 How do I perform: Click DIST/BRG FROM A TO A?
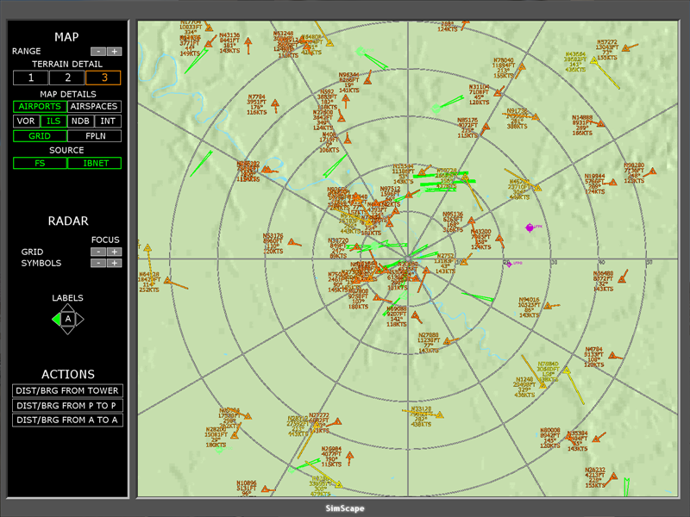coord(67,420)
